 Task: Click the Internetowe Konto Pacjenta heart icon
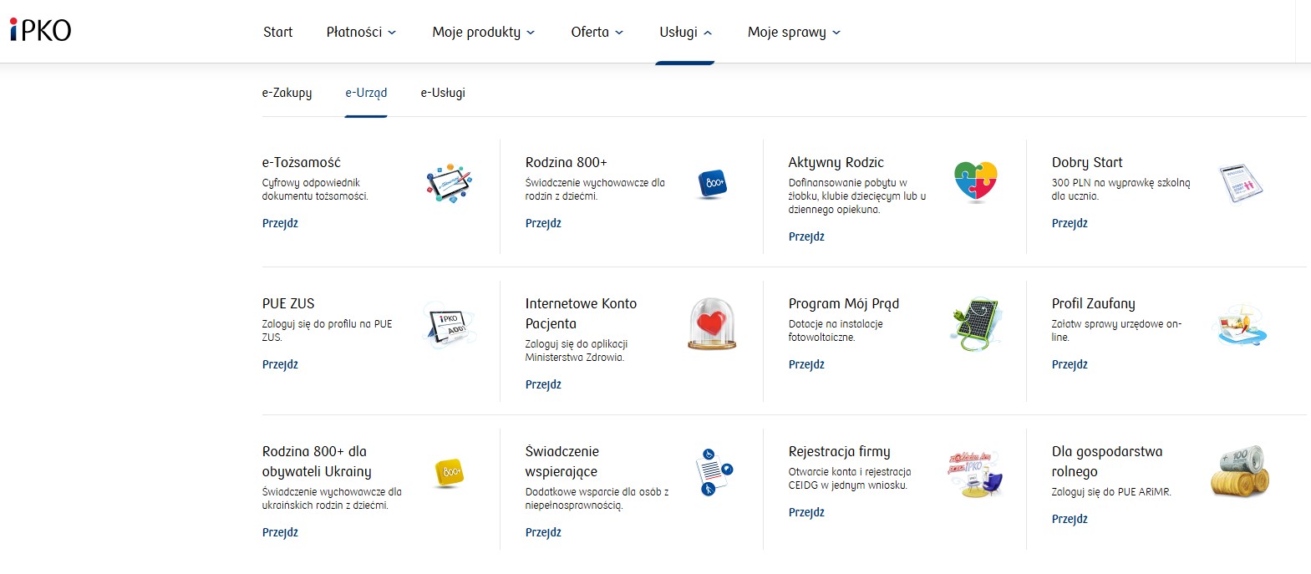712,324
